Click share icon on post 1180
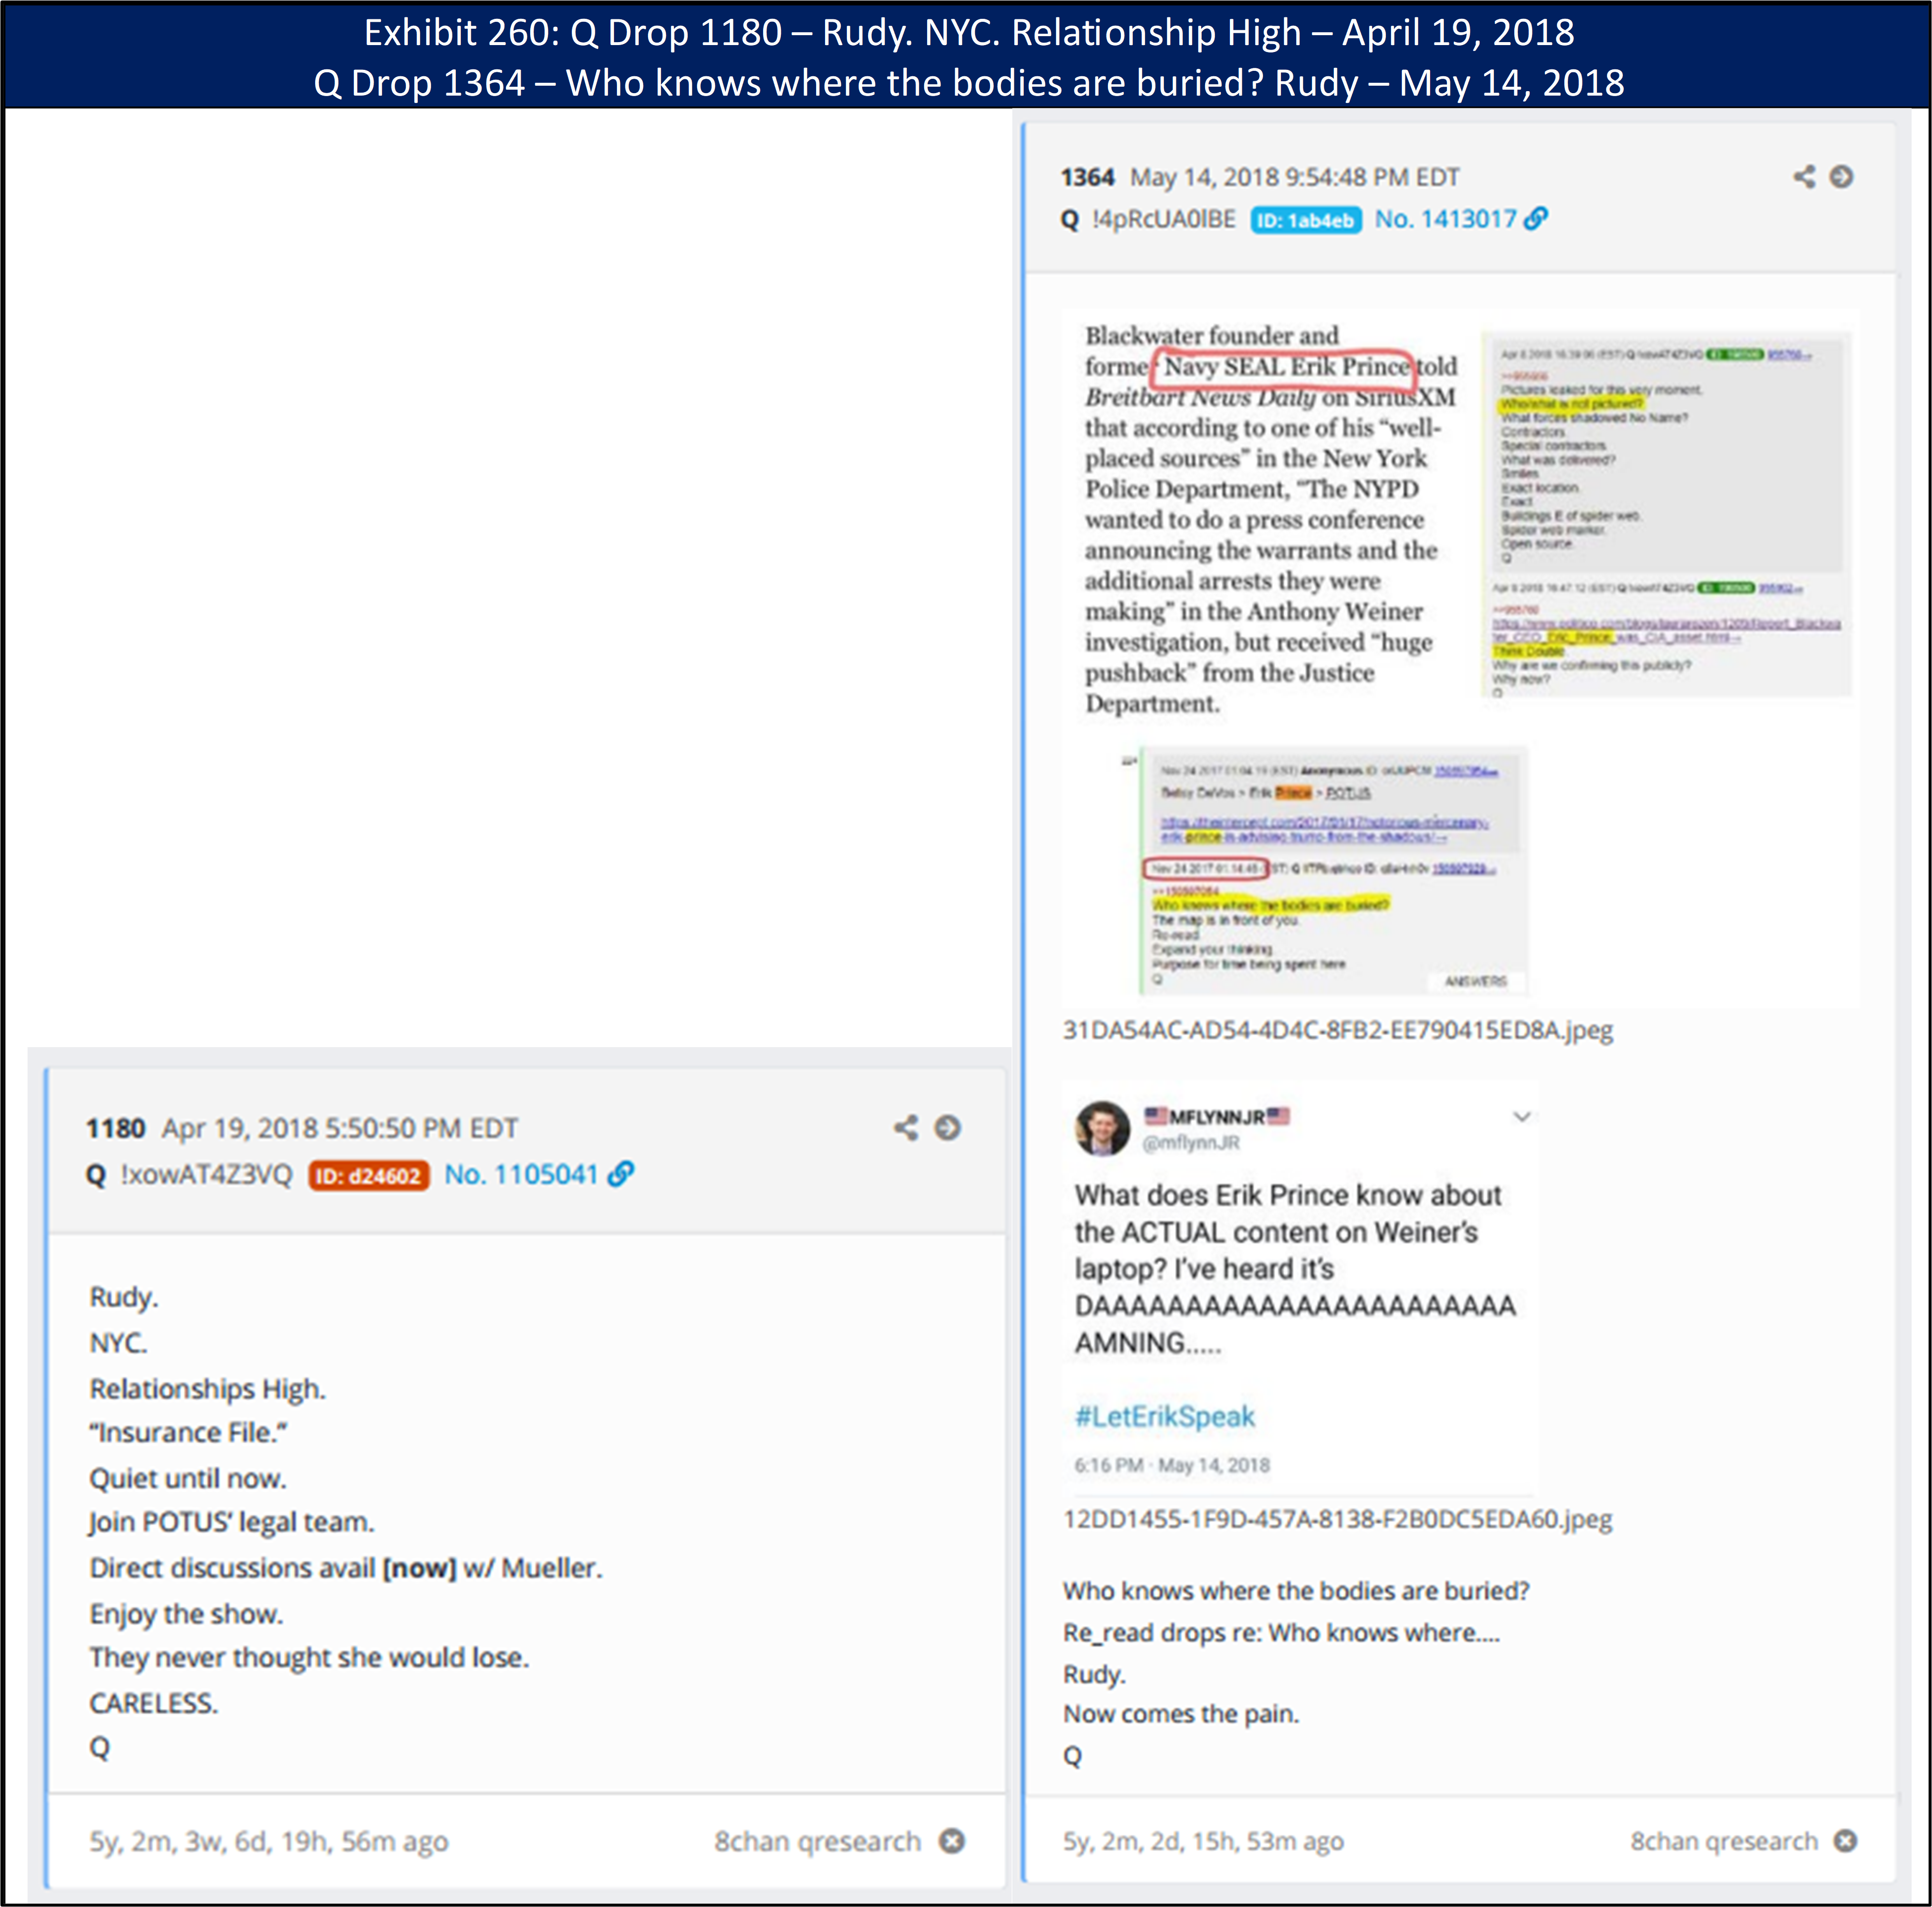This screenshot has width=1932, height=1907. [906, 1128]
